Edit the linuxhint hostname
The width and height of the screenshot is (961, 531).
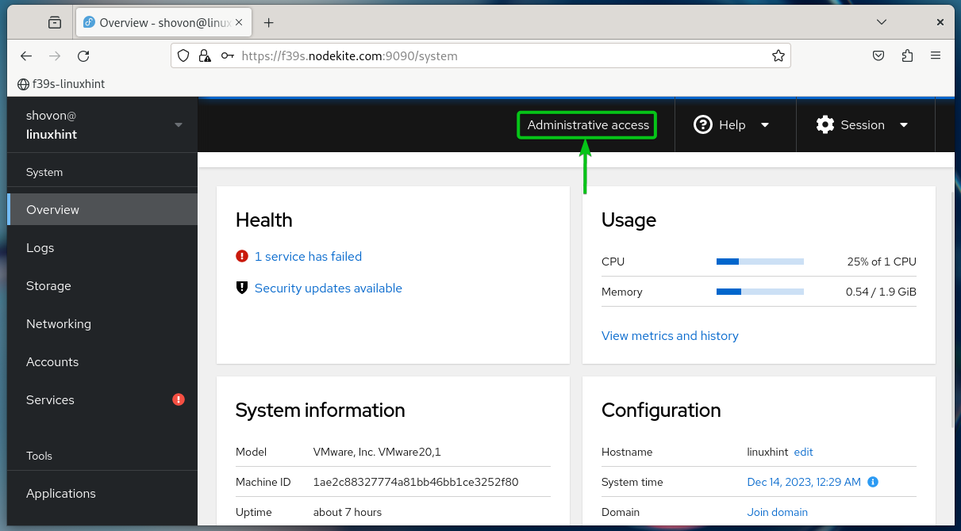tap(803, 452)
